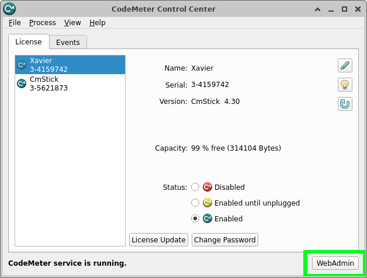367x278 pixels.
Task: Click the light bulb flash icon
Action: point(345,85)
